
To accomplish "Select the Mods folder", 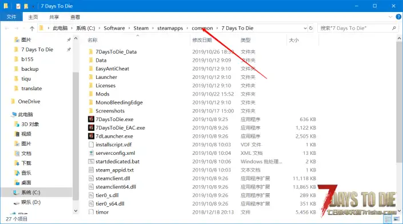I will (102, 94).
